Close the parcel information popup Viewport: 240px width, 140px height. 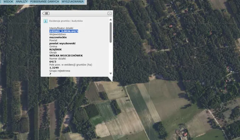109,13
